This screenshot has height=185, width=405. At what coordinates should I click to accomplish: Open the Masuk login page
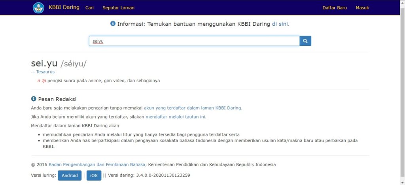coord(362,8)
